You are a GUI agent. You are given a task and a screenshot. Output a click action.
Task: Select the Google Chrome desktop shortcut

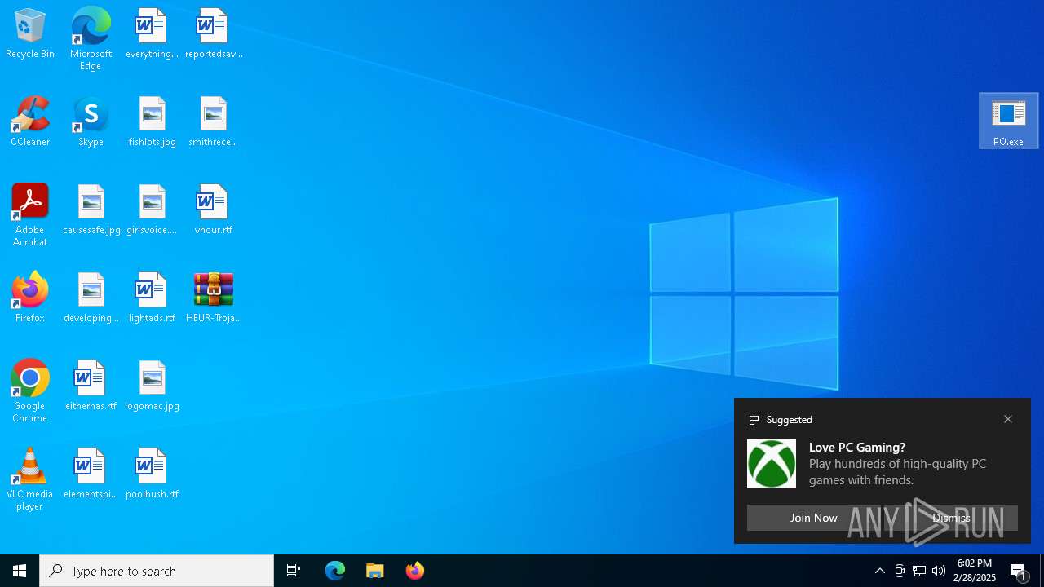click(x=30, y=391)
